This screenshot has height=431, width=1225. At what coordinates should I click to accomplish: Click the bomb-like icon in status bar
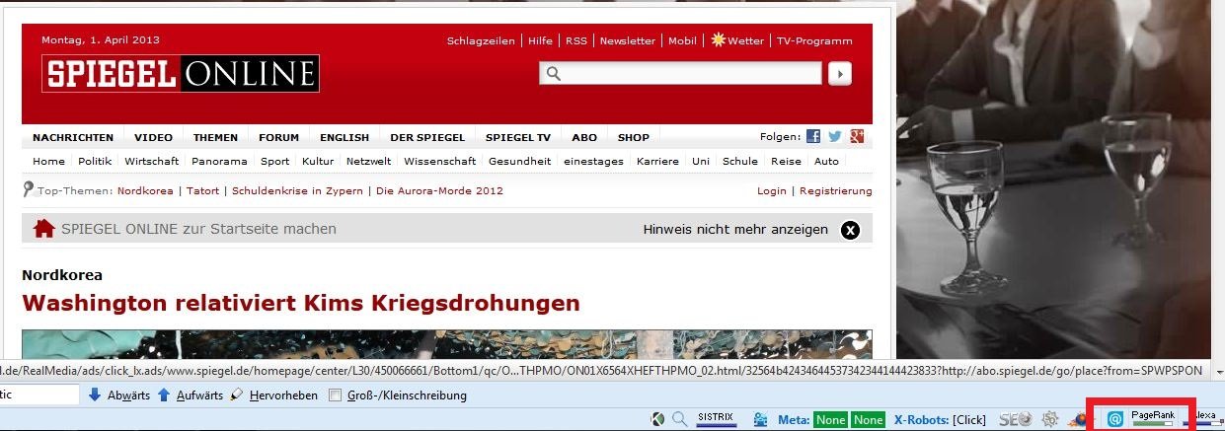tap(1079, 419)
